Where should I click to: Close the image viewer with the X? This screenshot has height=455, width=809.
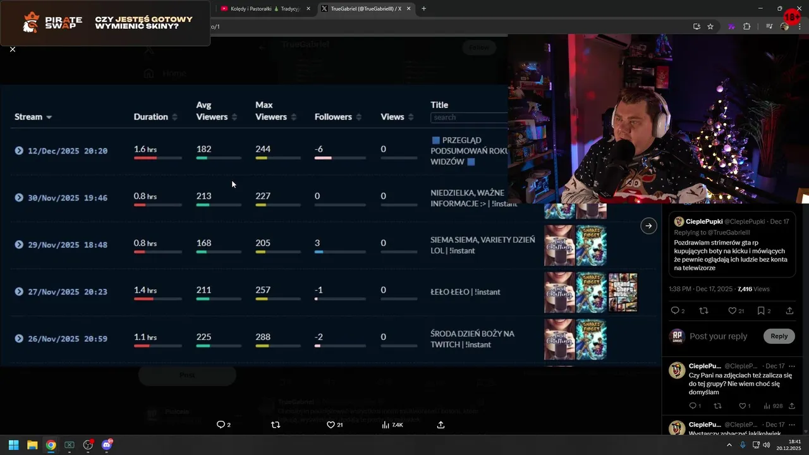(13, 49)
